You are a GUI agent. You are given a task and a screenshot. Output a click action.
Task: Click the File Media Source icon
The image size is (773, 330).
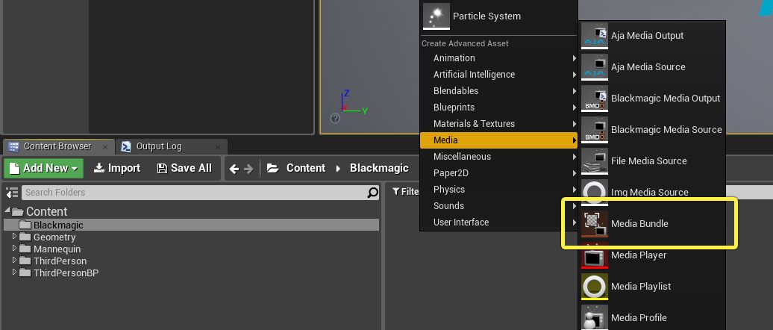[595, 161]
